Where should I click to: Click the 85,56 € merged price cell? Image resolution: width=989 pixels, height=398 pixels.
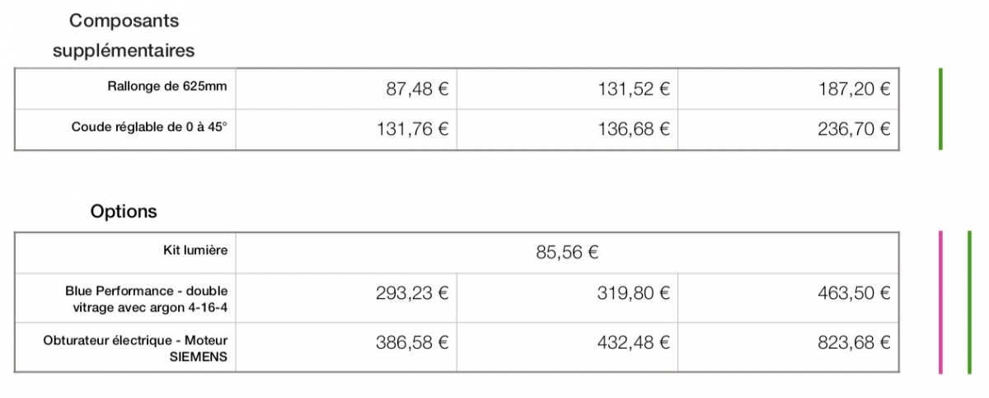(x=567, y=253)
